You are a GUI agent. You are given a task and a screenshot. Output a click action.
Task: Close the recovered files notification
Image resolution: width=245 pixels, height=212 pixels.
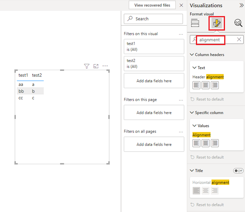(181, 5)
